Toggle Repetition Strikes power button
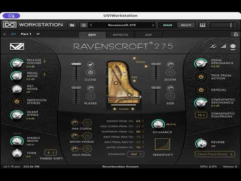Image resolution: width=241 pixels, height=181 pixels. tap(17, 102)
